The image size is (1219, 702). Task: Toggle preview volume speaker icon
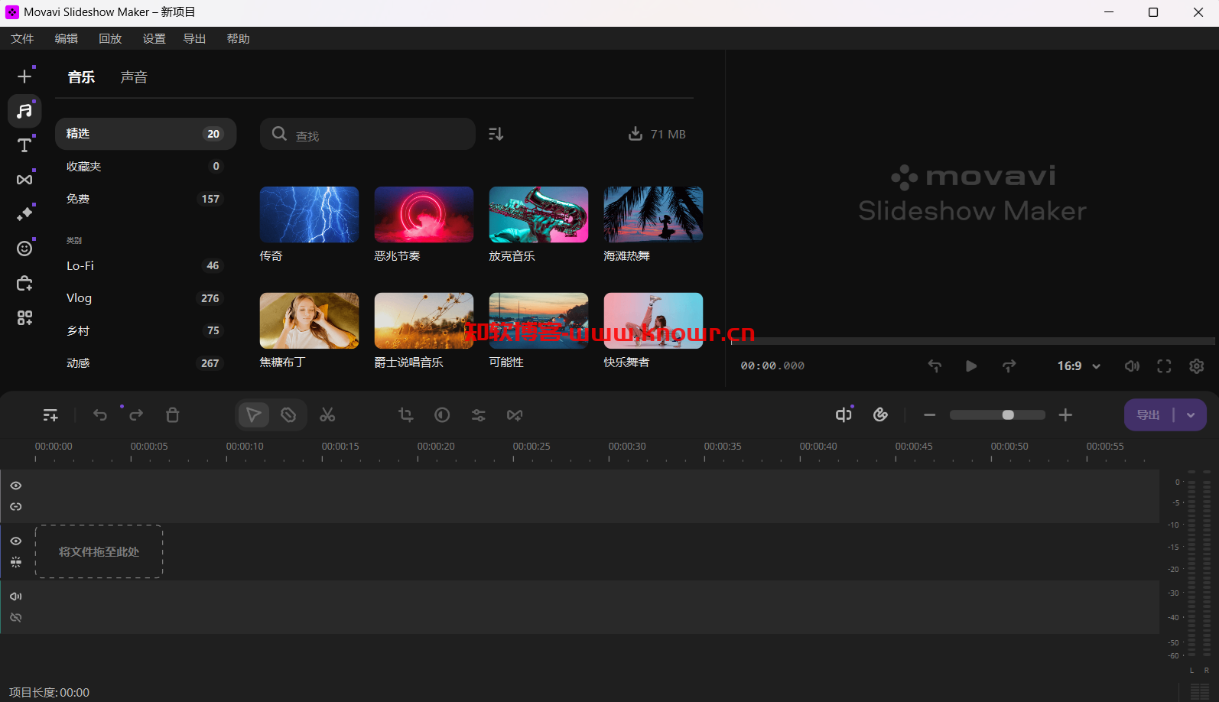click(x=1132, y=366)
